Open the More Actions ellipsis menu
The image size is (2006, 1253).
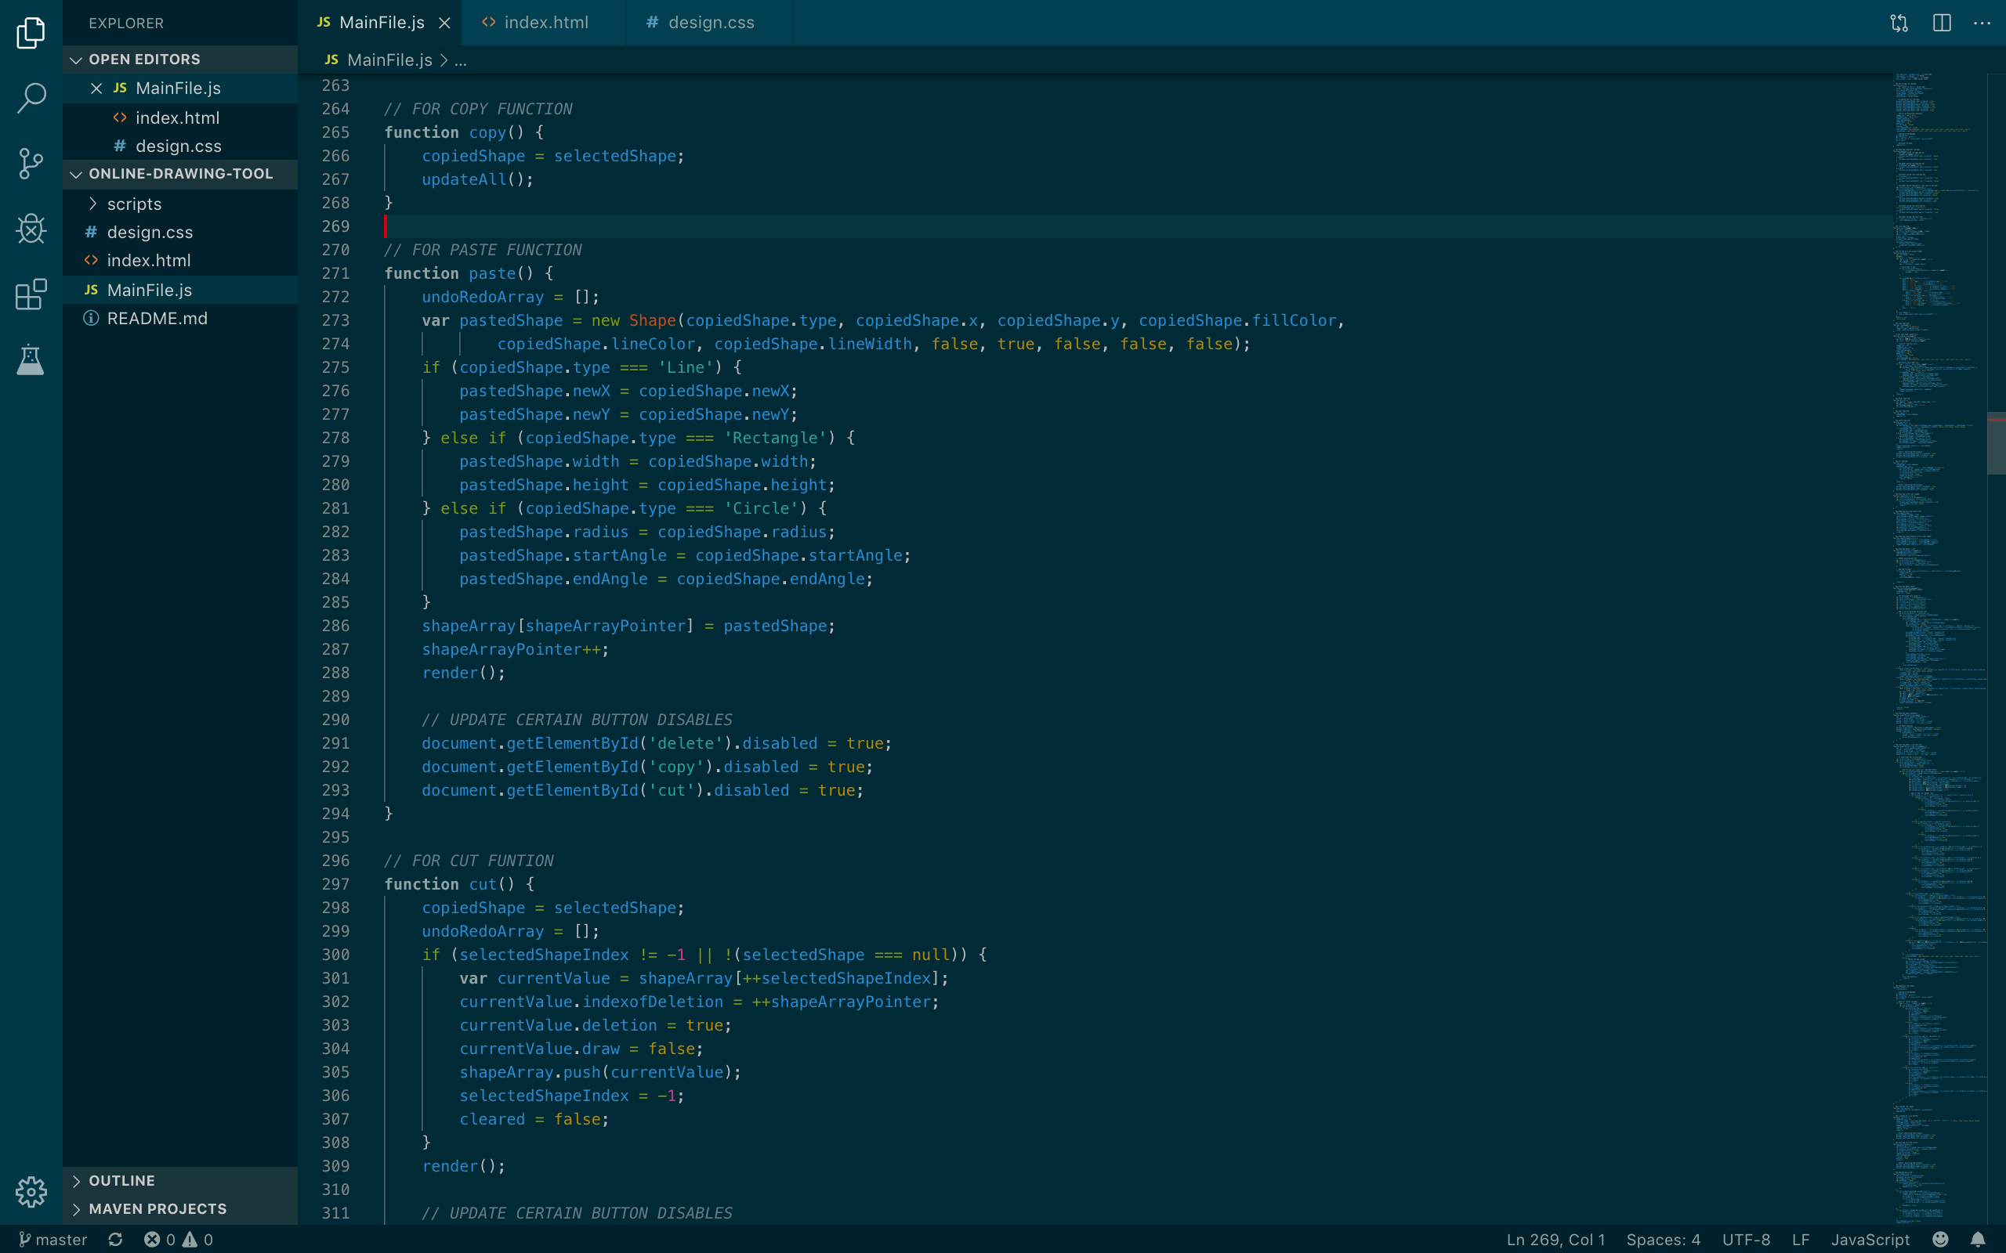1982,23
